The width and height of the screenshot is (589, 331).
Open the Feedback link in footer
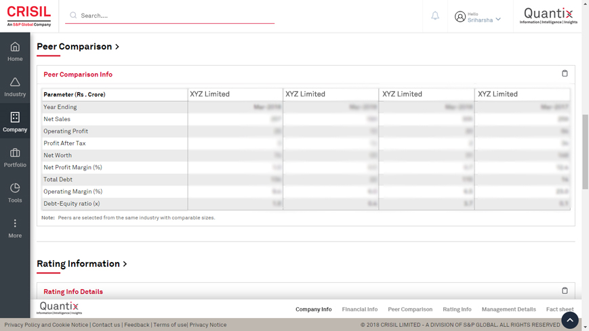[x=136, y=325]
